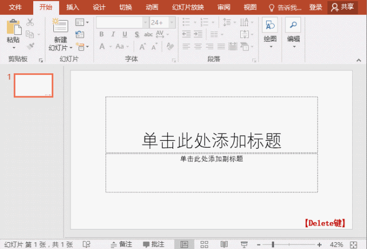Click the decrease indent icon
The width and height of the screenshot is (367, 249).
(186, 34)
